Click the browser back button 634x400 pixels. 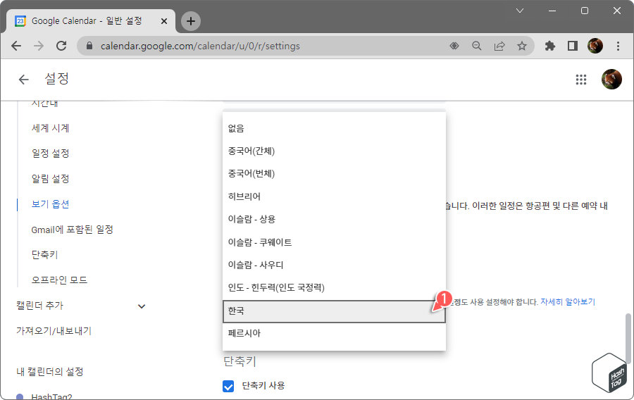coord(16,46)
